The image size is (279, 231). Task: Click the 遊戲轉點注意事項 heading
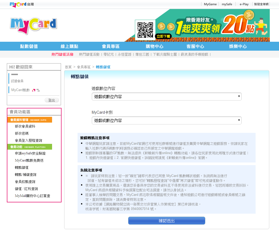(x=95, y=138)
